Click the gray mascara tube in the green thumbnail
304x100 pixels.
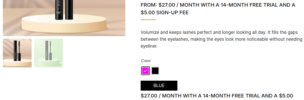pyautogui.click(x=46, y=50)
